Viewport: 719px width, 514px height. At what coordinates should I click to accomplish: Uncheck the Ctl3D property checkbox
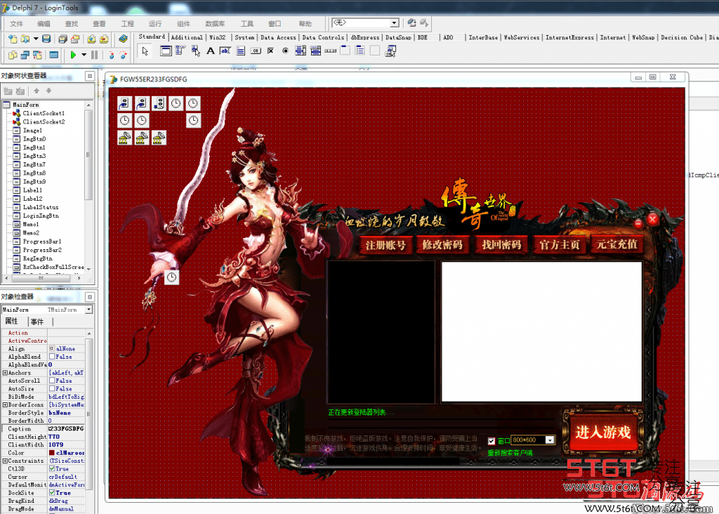coord(52,468)
